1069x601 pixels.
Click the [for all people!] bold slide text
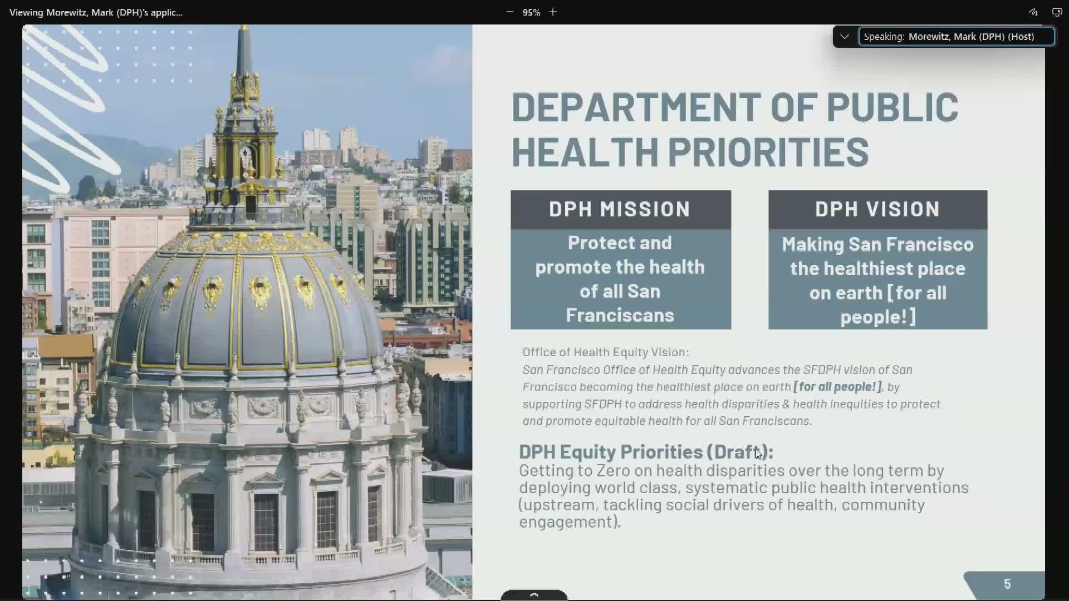coord(837,387)
